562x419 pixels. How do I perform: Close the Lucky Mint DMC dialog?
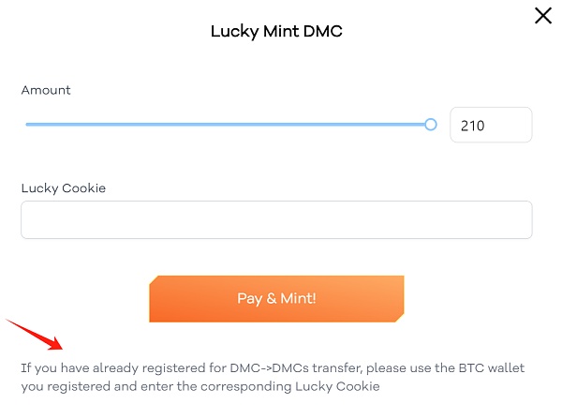coord(542,15)
